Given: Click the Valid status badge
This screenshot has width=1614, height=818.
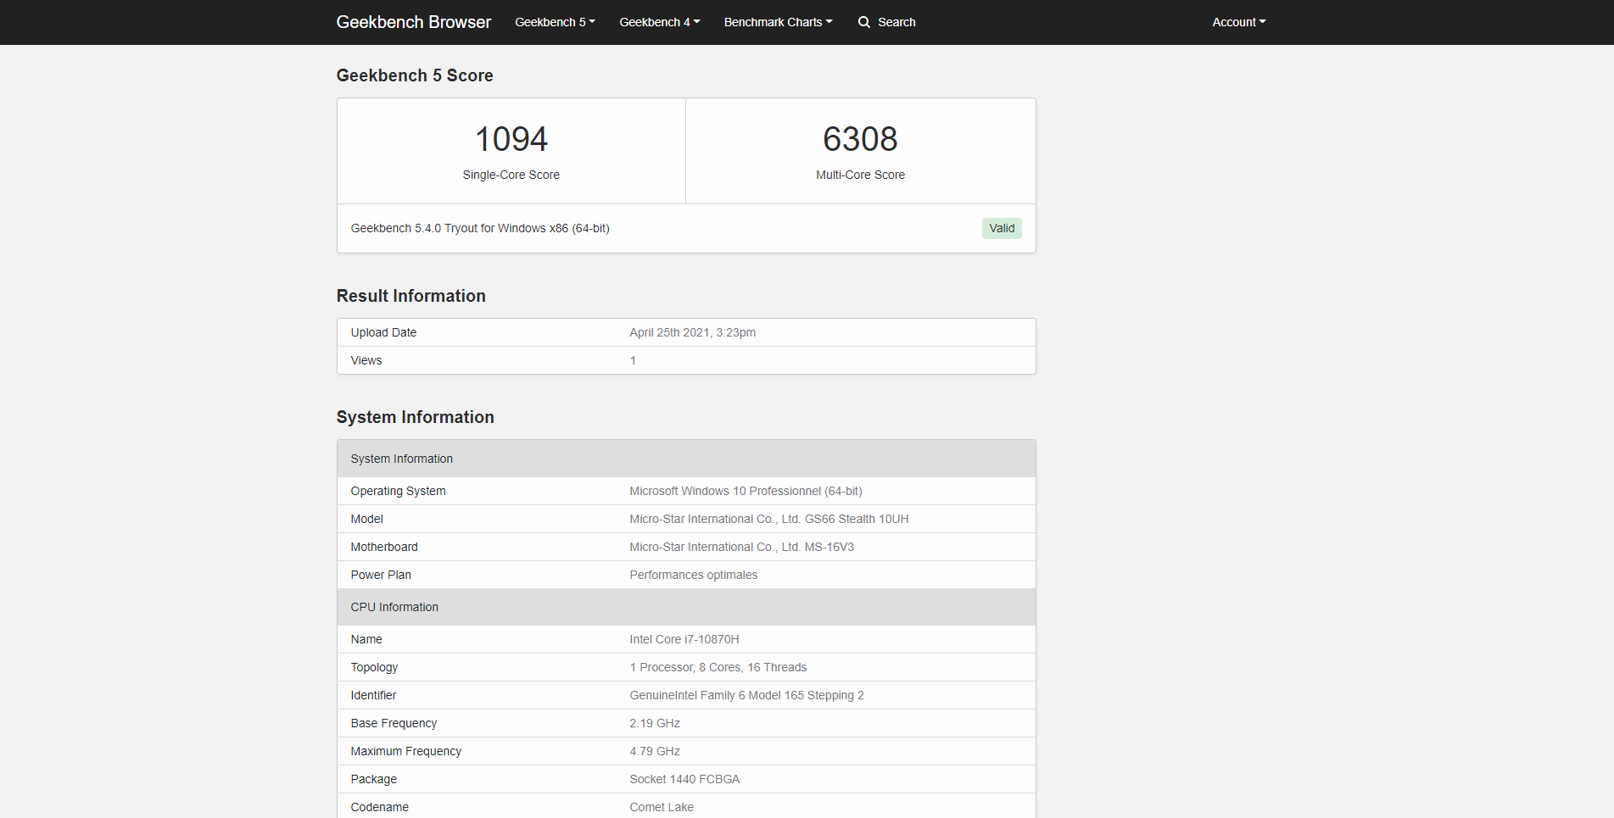Looking at the screenshot, I should [x=1002, y=228].
